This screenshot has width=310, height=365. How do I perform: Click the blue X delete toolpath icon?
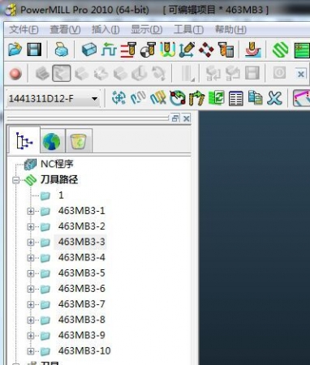pos(274,98)
